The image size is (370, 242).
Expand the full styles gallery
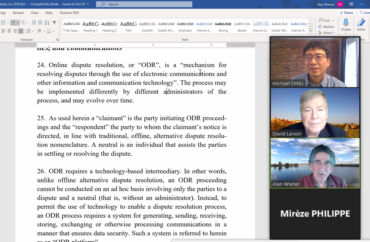click(310, 31)
